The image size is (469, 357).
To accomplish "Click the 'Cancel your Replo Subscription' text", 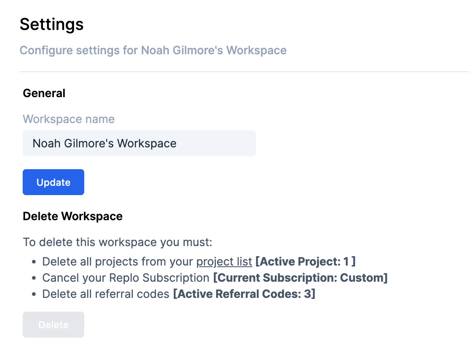I will [126, 278].
